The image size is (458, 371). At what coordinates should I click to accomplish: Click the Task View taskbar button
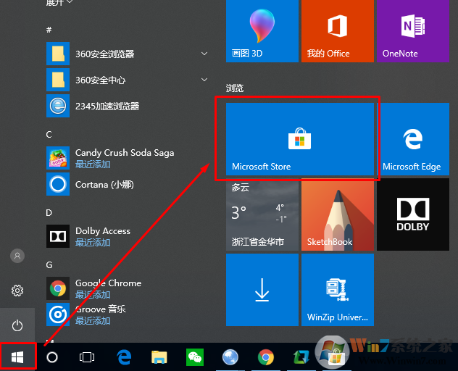tap(87, 357)
